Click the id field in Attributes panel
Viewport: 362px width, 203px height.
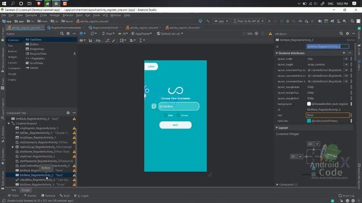point(327,46)
